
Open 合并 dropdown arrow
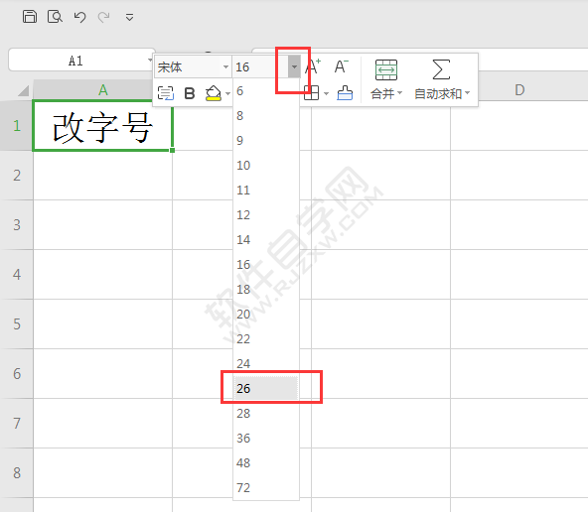[x=399, y=93]
